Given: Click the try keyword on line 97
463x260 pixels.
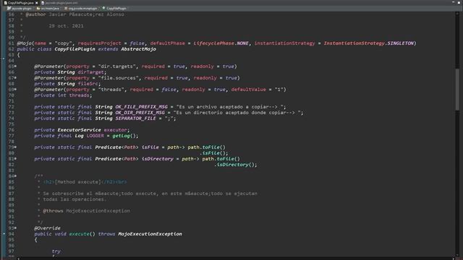Looking at the screenshot, I should click(x=56, y=251).
